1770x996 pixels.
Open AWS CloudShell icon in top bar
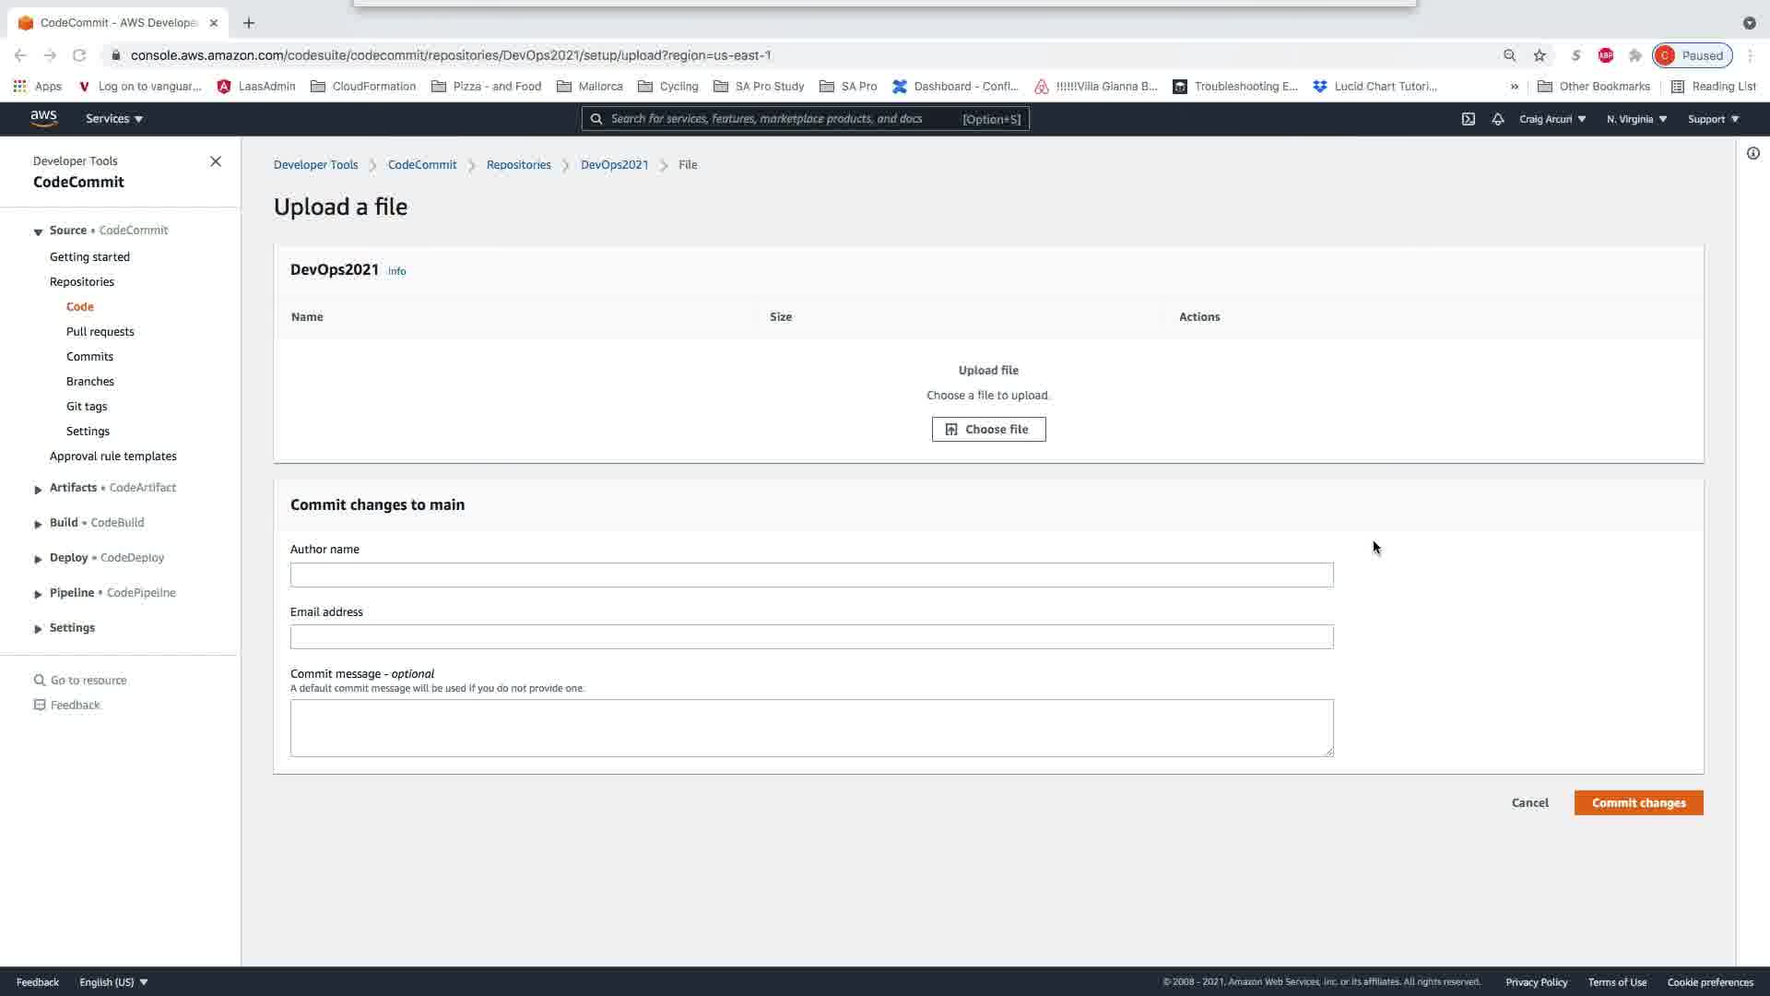coord(1469,119)
